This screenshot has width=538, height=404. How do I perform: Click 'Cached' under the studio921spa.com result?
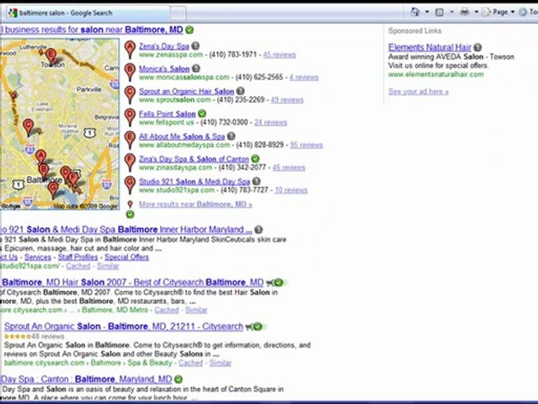point(78,266)
